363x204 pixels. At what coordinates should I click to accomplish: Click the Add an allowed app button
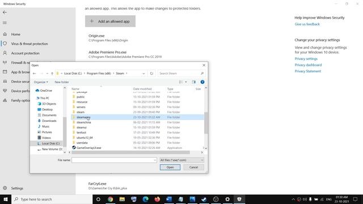point(110,22)
